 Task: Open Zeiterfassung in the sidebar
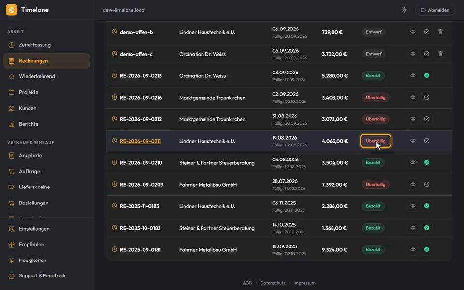(x=47, y=45)
